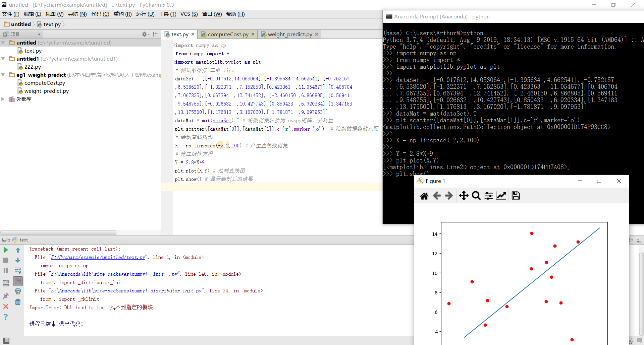This screenshot has height=345, width=644.
Task: Save the figure with the floppy icon
Action: (x=516, y=196)
